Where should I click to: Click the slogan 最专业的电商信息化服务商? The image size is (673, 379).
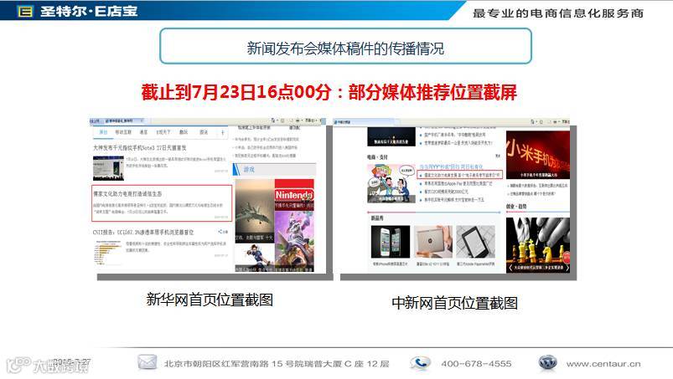point(558,13)
